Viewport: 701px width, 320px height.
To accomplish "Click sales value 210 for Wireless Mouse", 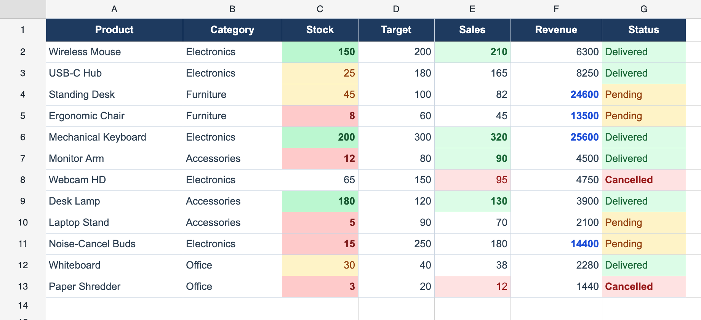I will (472, 52).
